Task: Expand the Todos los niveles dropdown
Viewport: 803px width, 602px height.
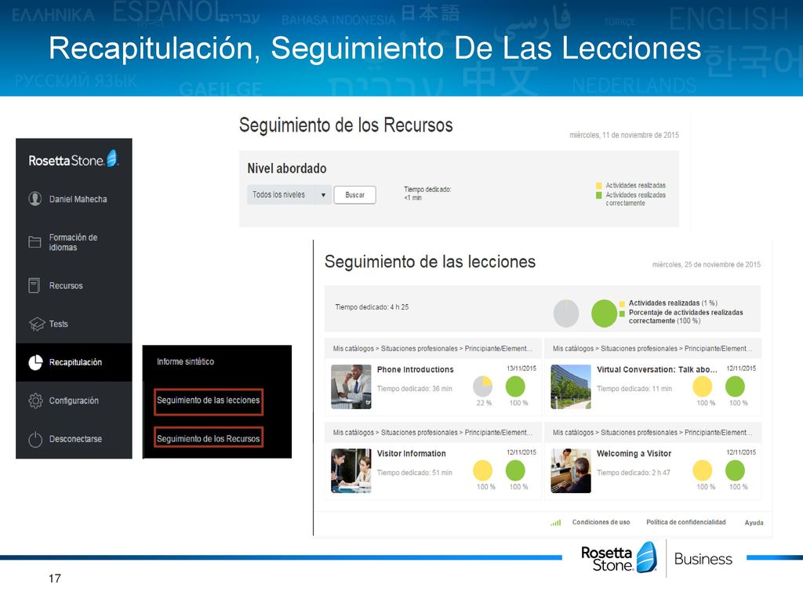Action: (289, 195)
